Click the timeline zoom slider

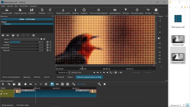(81, 84)
